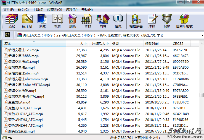
Task: Click the archive path address field
Action: (x=109, y=35)
